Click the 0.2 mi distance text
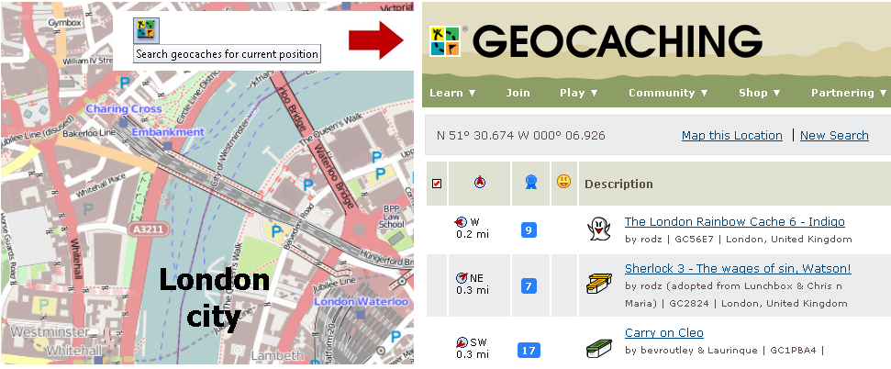891x369 pixels. [x=473, y=234]
